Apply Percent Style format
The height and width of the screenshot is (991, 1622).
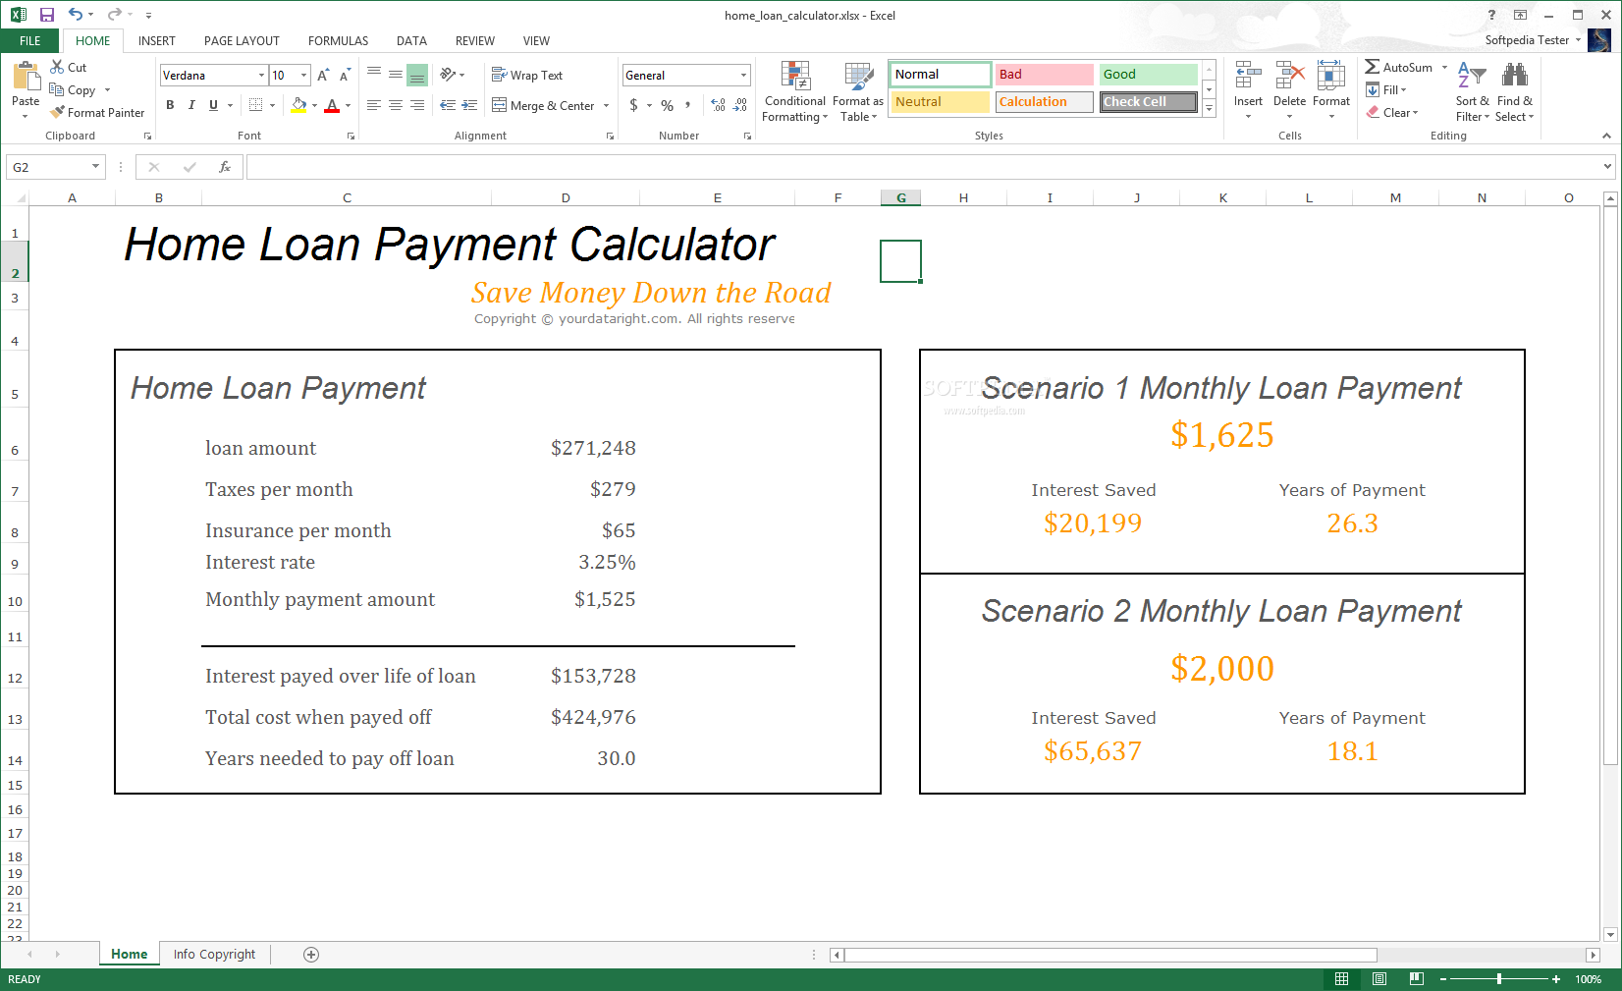[668, 105]
